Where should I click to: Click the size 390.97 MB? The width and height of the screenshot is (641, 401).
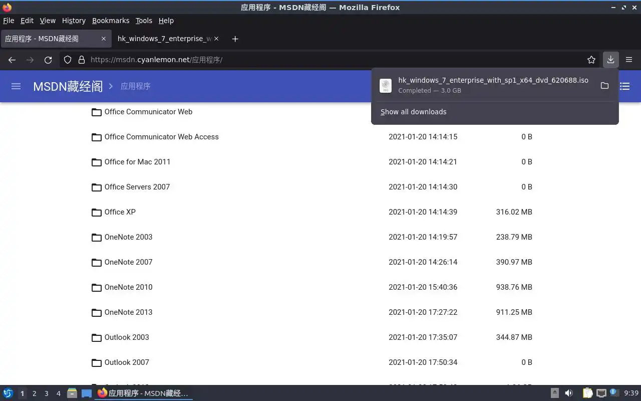pyautogui.click(x=514, y=262)
